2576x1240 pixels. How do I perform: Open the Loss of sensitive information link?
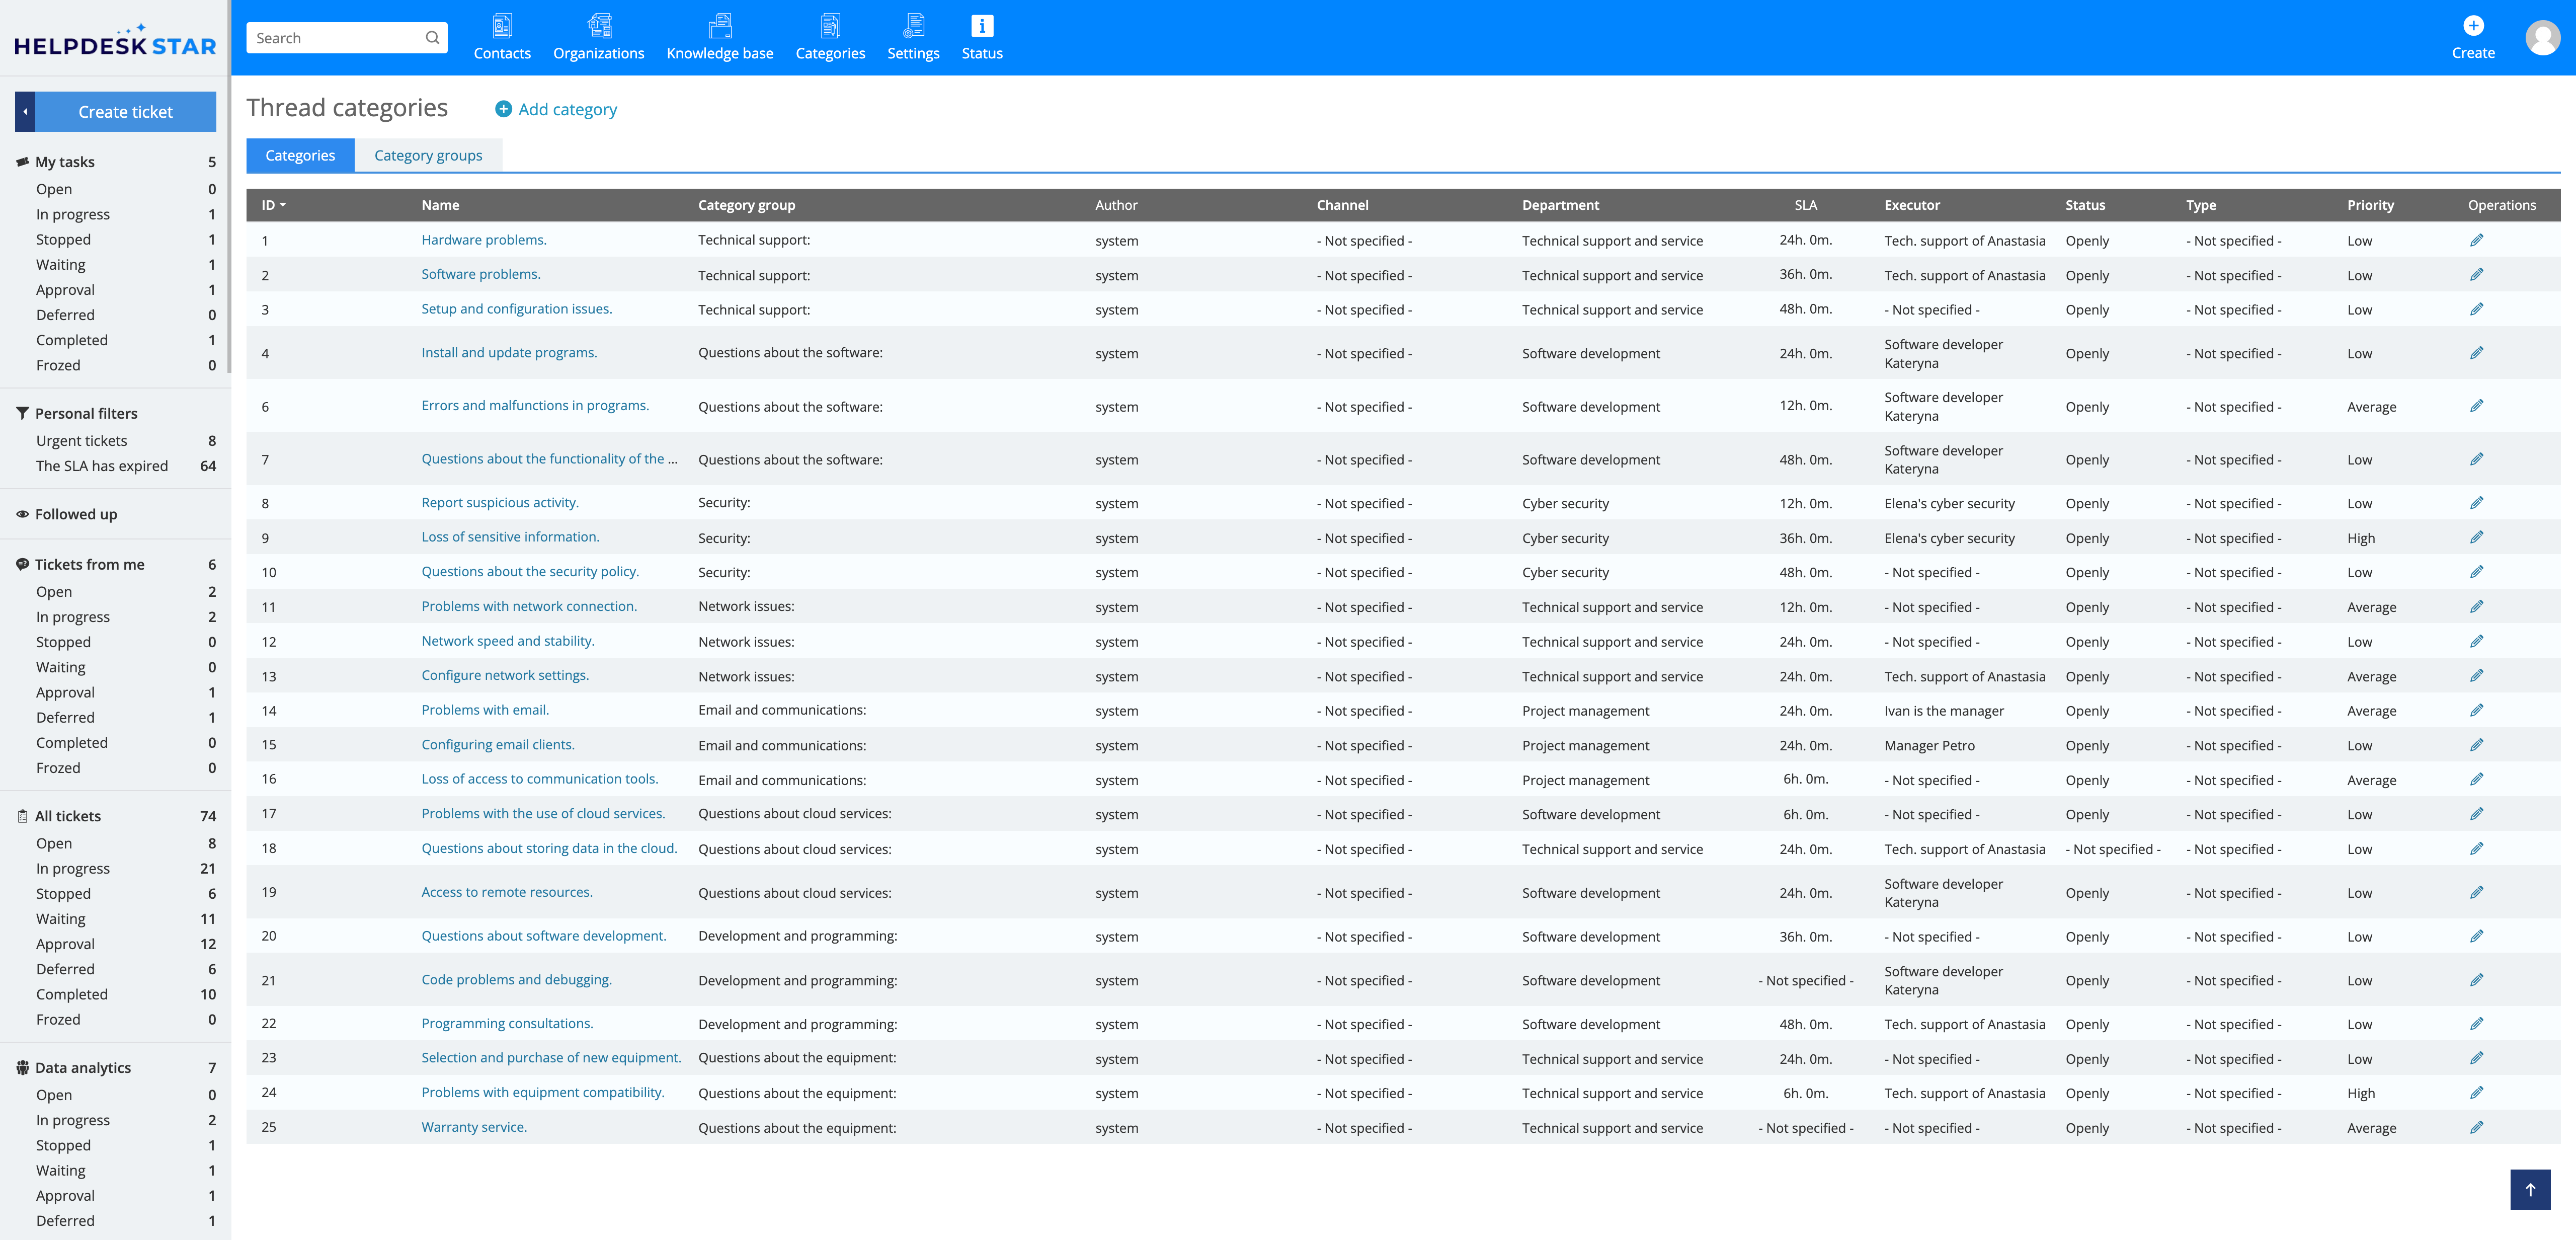point(510,537)
